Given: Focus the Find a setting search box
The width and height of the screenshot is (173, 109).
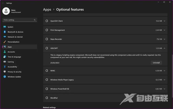Looking at the screenshot, I should (18, 20).
